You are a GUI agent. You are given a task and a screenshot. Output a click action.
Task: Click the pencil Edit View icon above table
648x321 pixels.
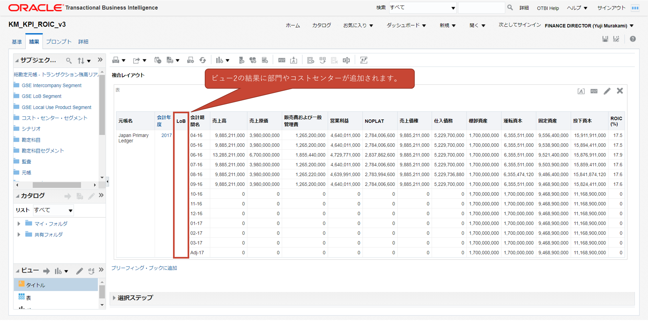pyautogui.click(x=607, y=91)
